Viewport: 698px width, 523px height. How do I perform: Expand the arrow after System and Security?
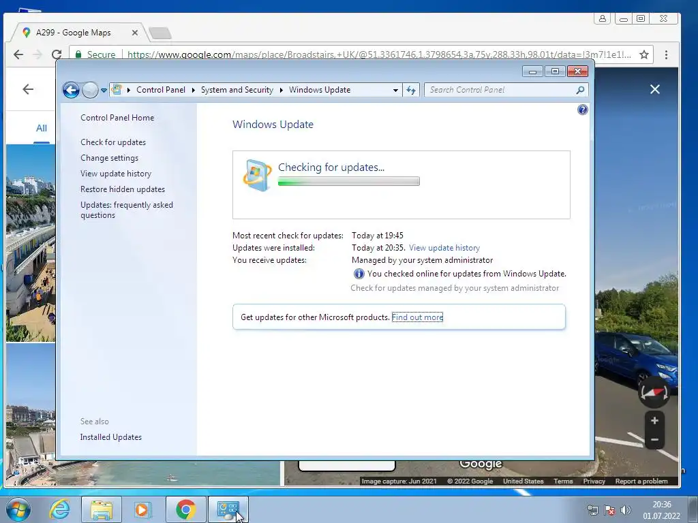coord(282,90)
